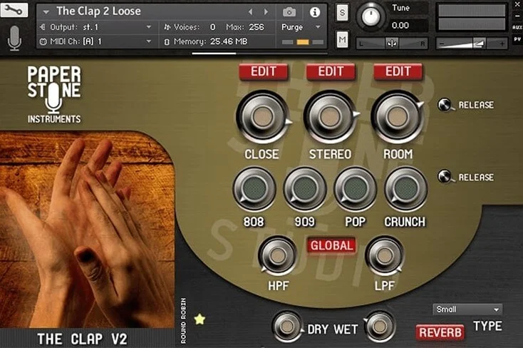Toggle the PV button
The width and height of the screenshot is (523, 348).
tap(517, 39)
